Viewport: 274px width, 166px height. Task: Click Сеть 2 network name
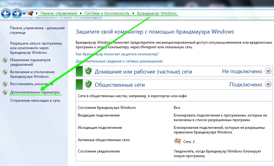(189, 142)
